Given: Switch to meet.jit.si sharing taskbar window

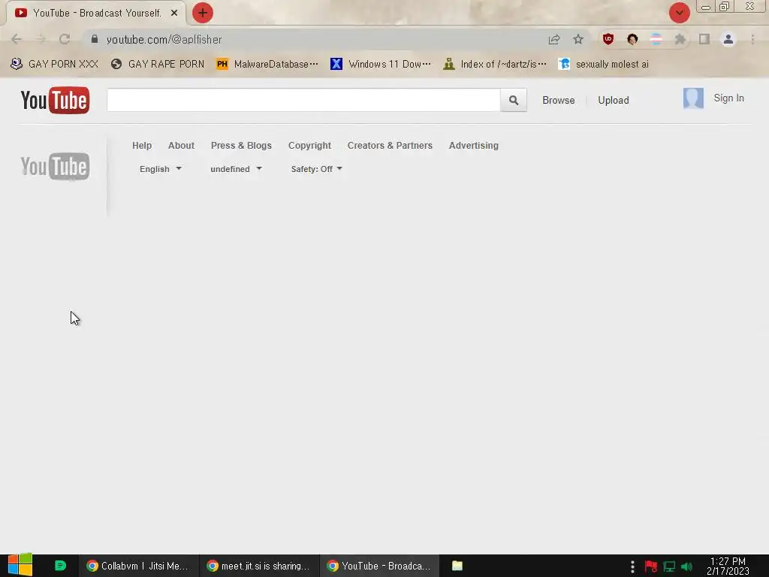Looking at the screenshot, I should coord(259,566).
